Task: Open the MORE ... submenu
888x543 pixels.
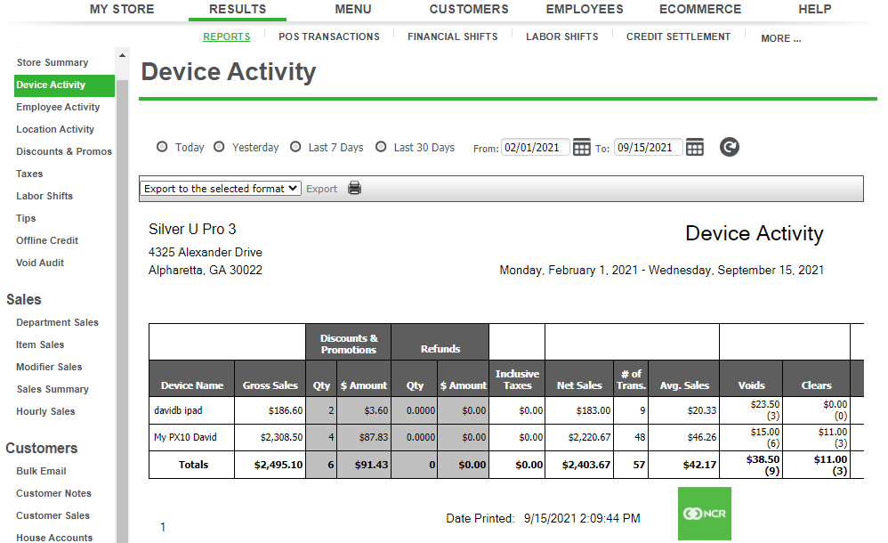Action: (781, 38)
